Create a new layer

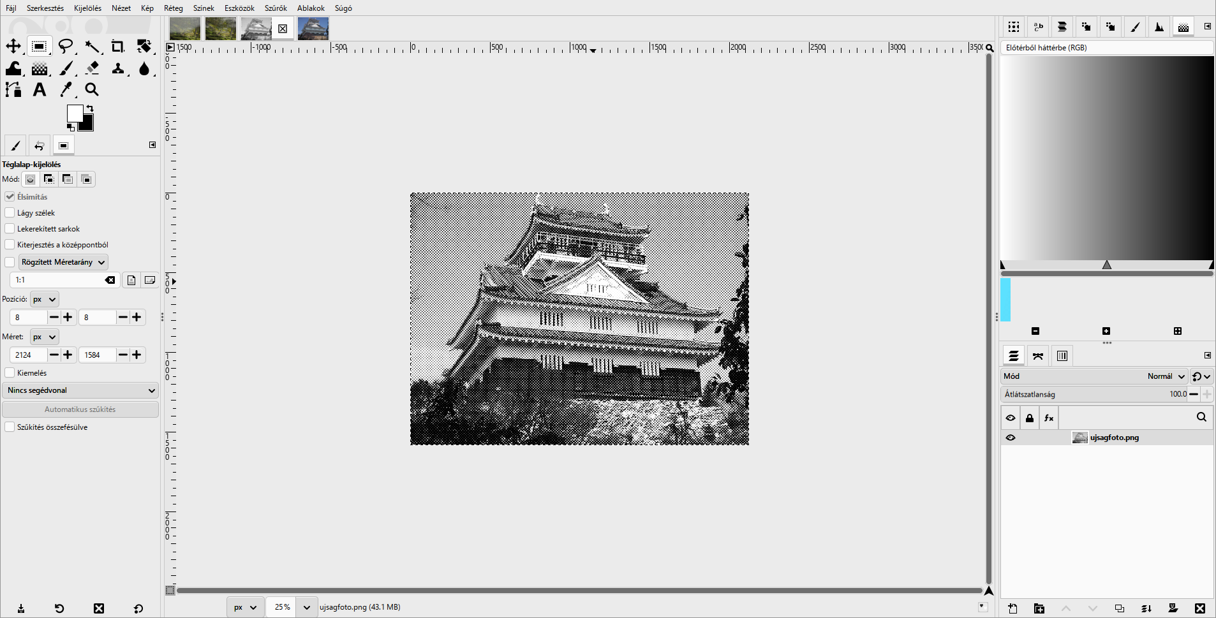pyautogui.click(x=1012, y=608)
